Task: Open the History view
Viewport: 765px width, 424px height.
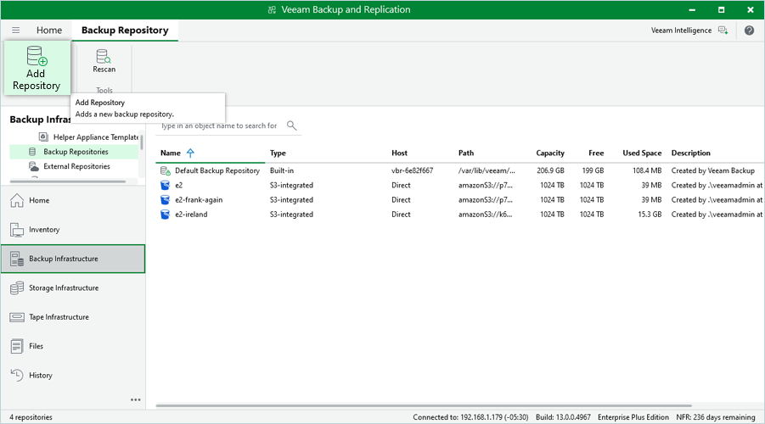Action: pyautogui.click(x=40, y=375)
